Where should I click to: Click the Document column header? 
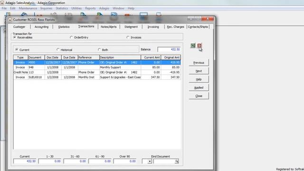coord(37,57)
